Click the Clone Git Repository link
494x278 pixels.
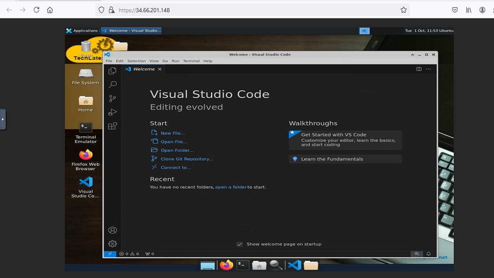[x=187, y=159]
